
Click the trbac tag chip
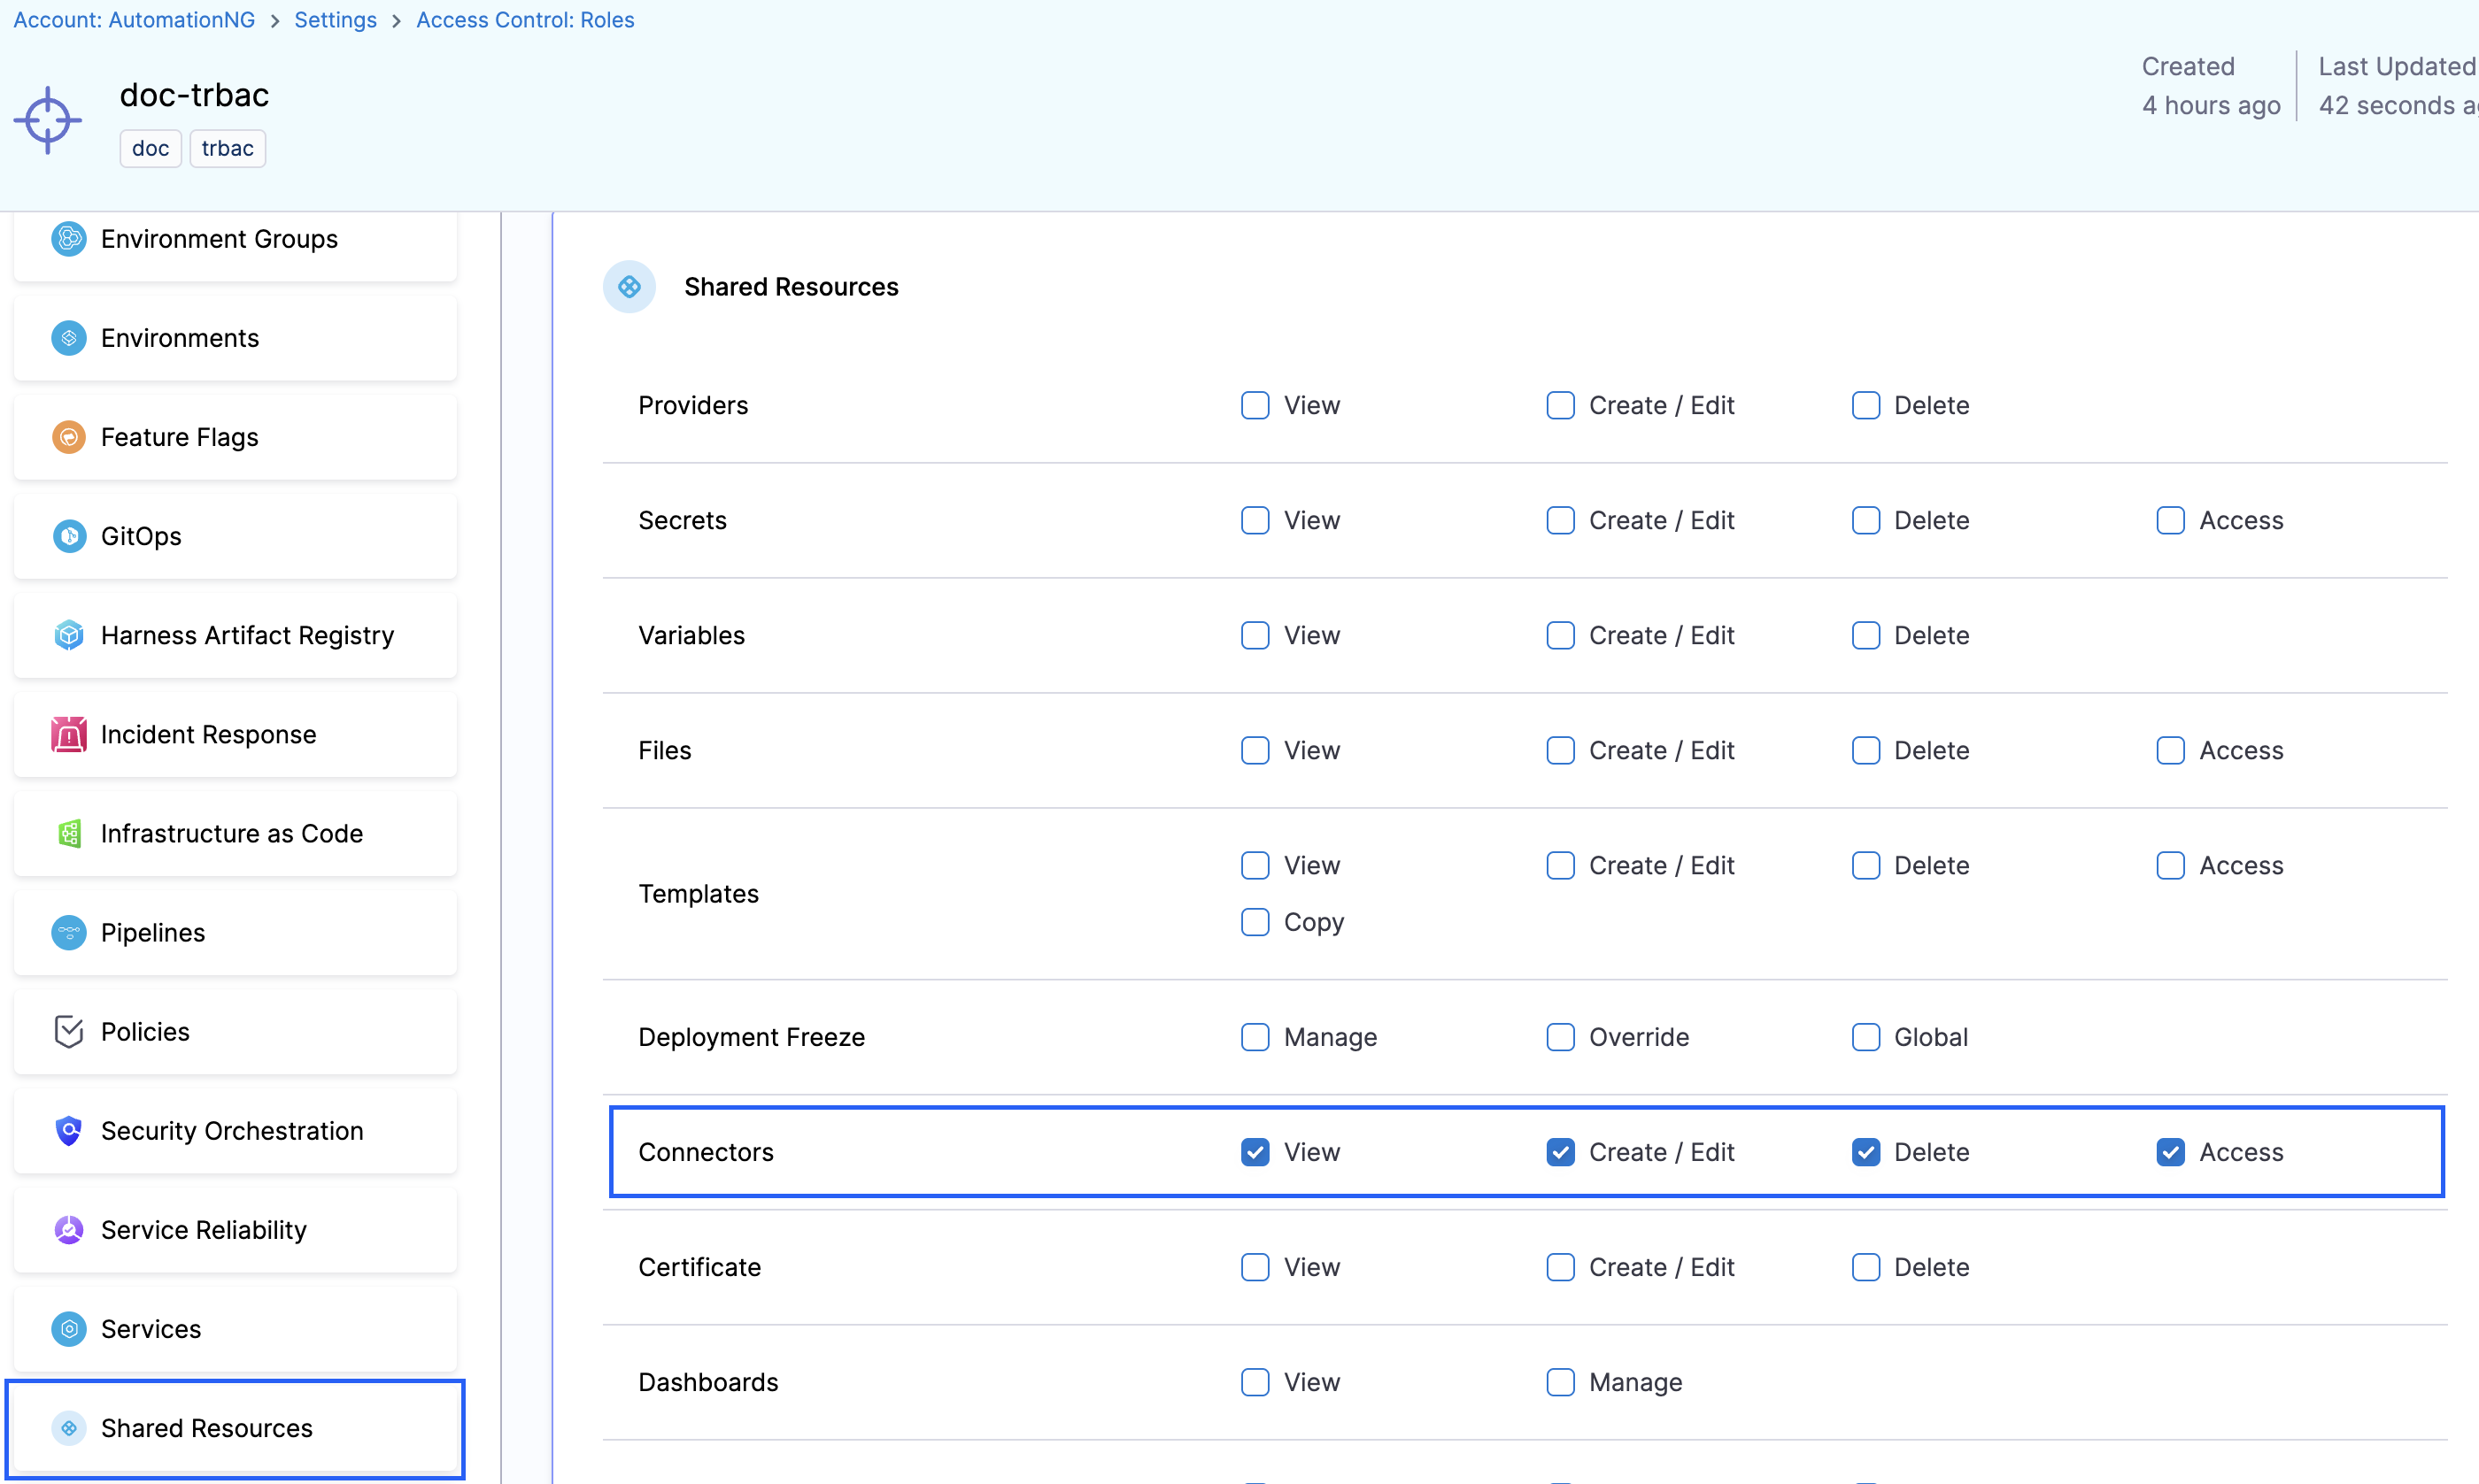point(227,148)
